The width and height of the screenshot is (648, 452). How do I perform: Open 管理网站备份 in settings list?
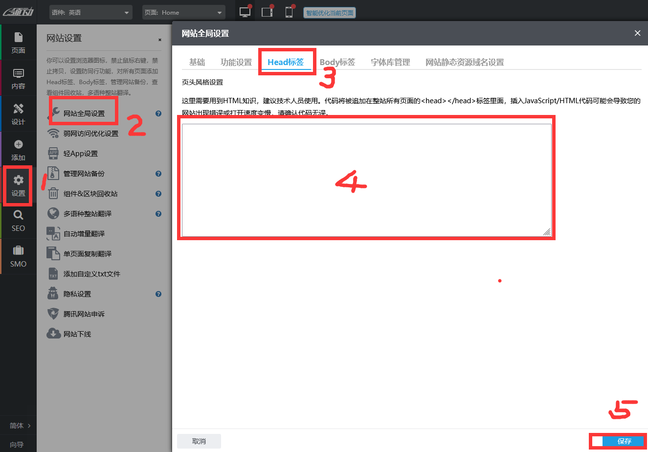tap(84, 174)
